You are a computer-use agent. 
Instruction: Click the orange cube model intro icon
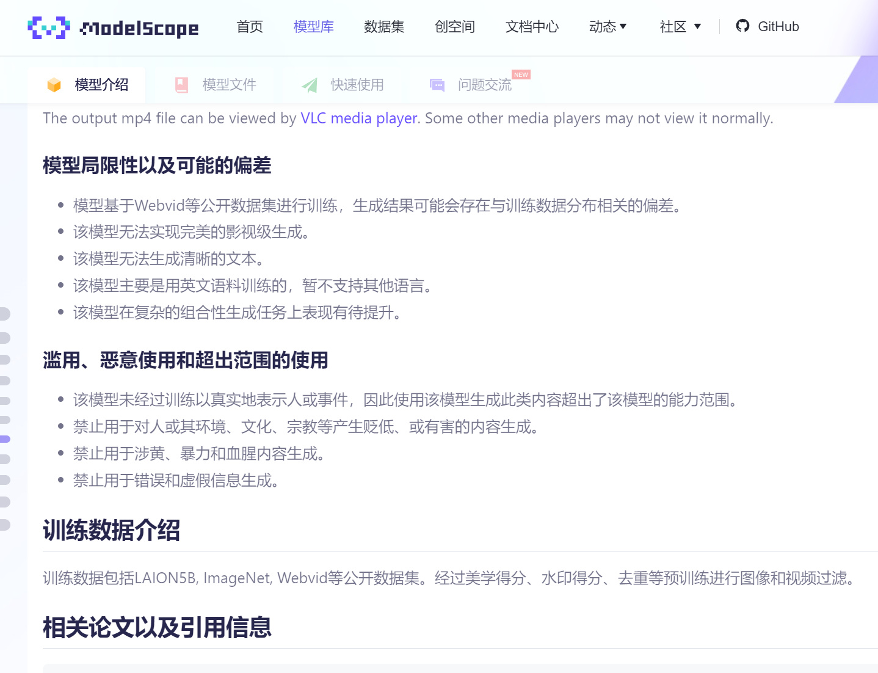(54, 85)
